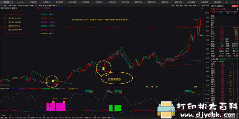Activate the 画线 drawing tool

click(x=194, y=5)
